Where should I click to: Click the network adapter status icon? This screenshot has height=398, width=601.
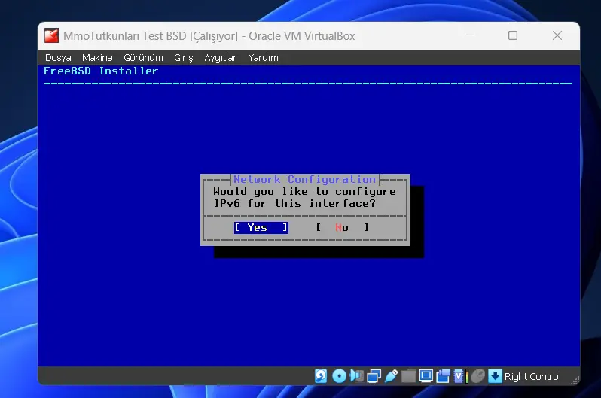coord(374,376)
